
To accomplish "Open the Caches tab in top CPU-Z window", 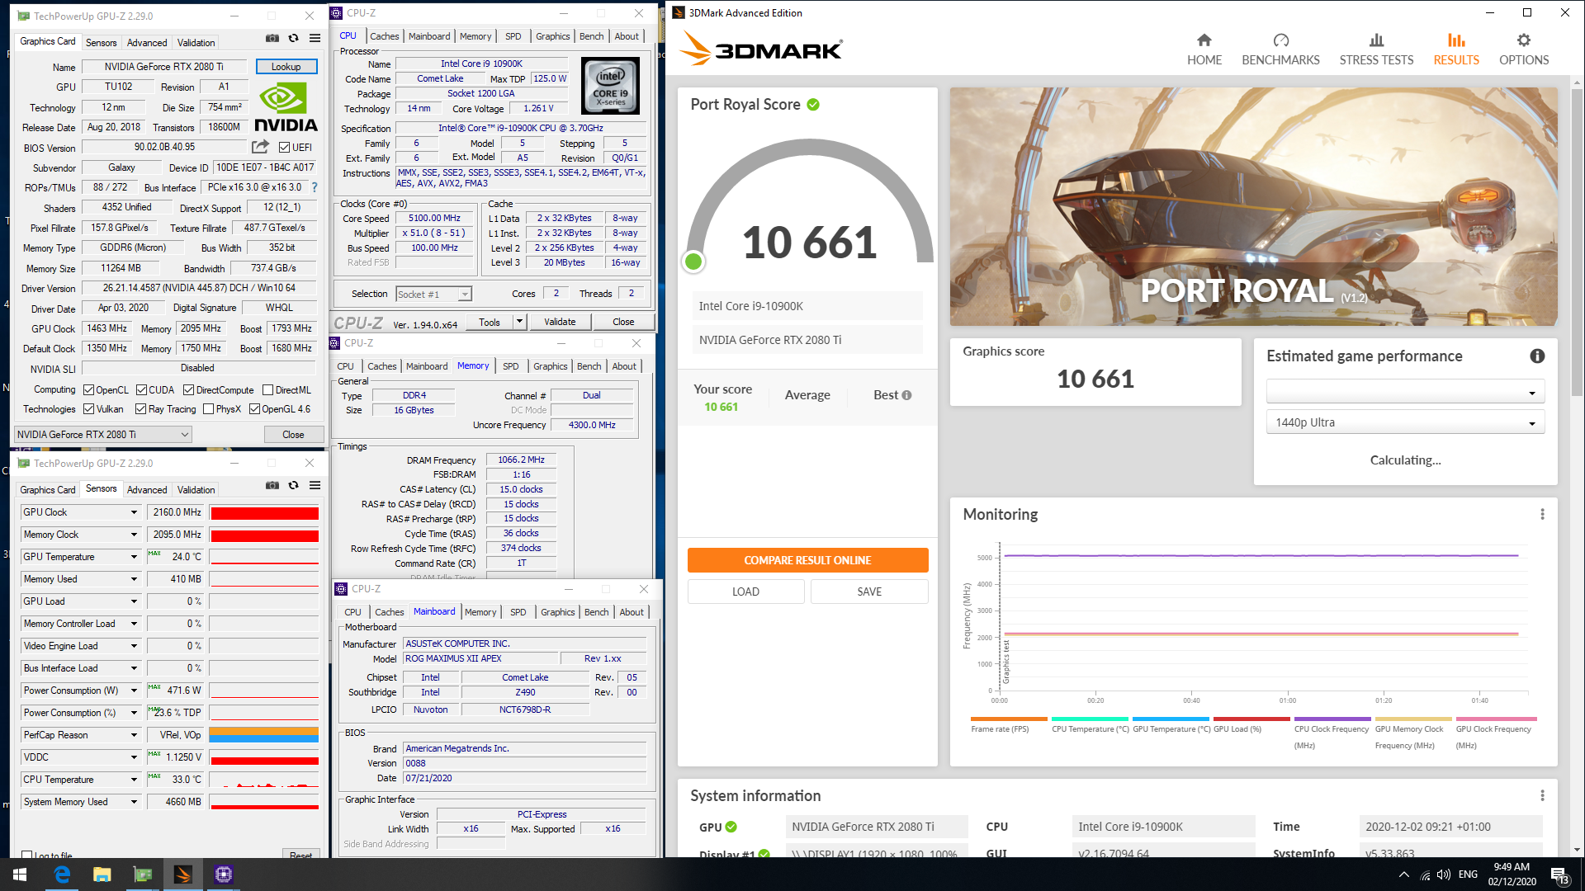I will (384, 36).
